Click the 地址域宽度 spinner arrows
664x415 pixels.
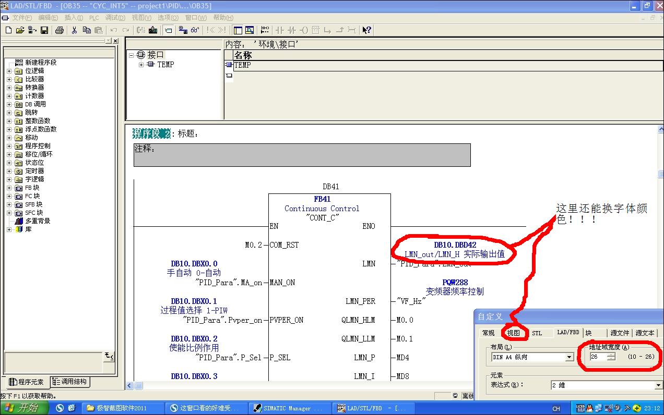tap(611, 357)
